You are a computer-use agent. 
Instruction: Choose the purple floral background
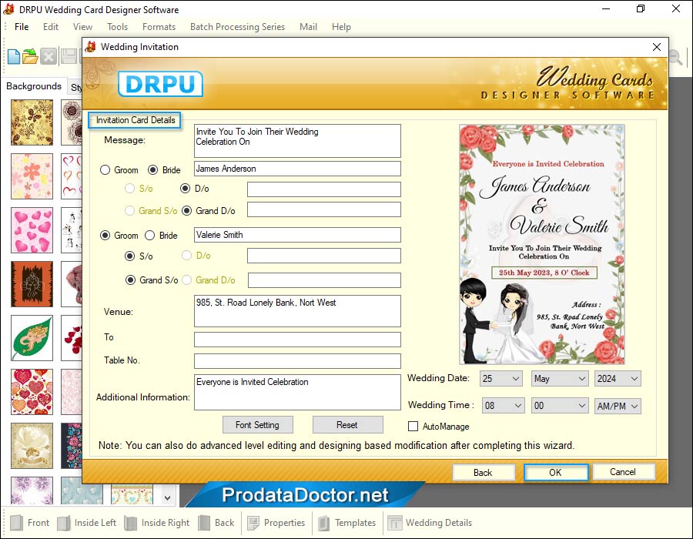32,490
